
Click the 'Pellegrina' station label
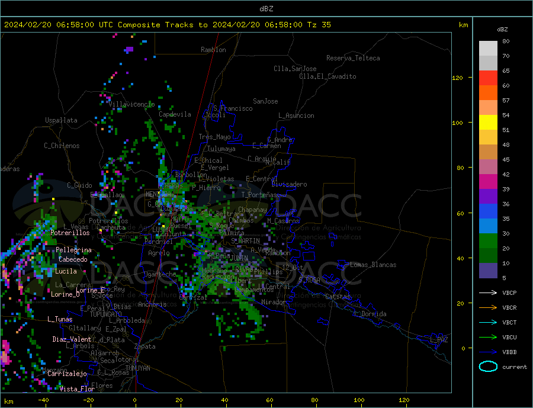[73, 250]
